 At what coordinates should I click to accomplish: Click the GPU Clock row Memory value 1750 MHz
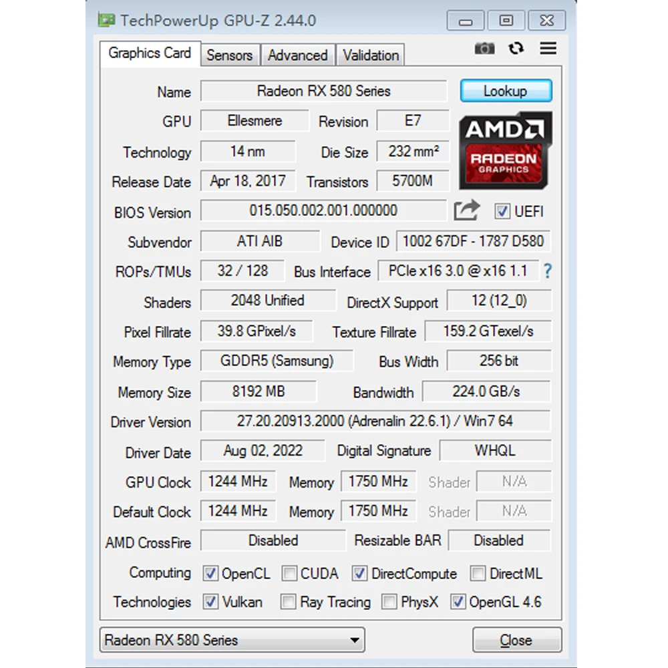(378, 482)
